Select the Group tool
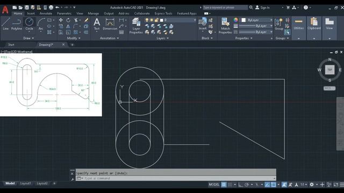344x193 pixels. [279, 24]
